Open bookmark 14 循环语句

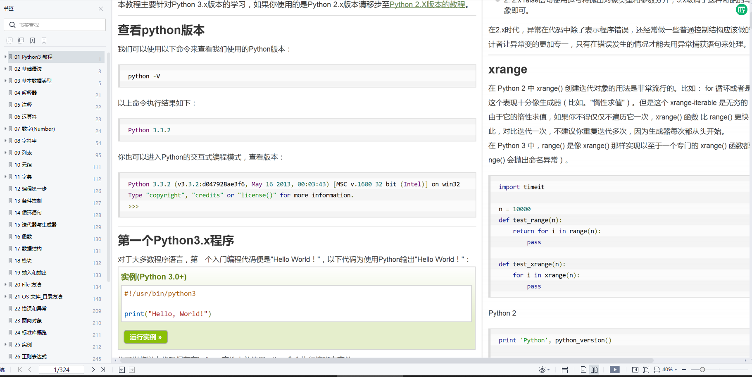(x=28, y=212)
